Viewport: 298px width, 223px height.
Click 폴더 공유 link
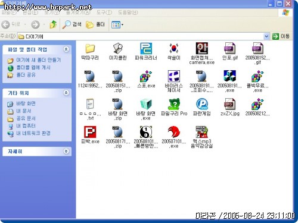pyautogui.click(x=26, y=75)
